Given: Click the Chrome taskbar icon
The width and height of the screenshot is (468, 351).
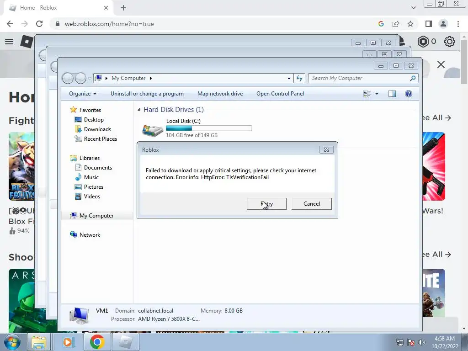Looking at the screenshot, I should 97,342.
